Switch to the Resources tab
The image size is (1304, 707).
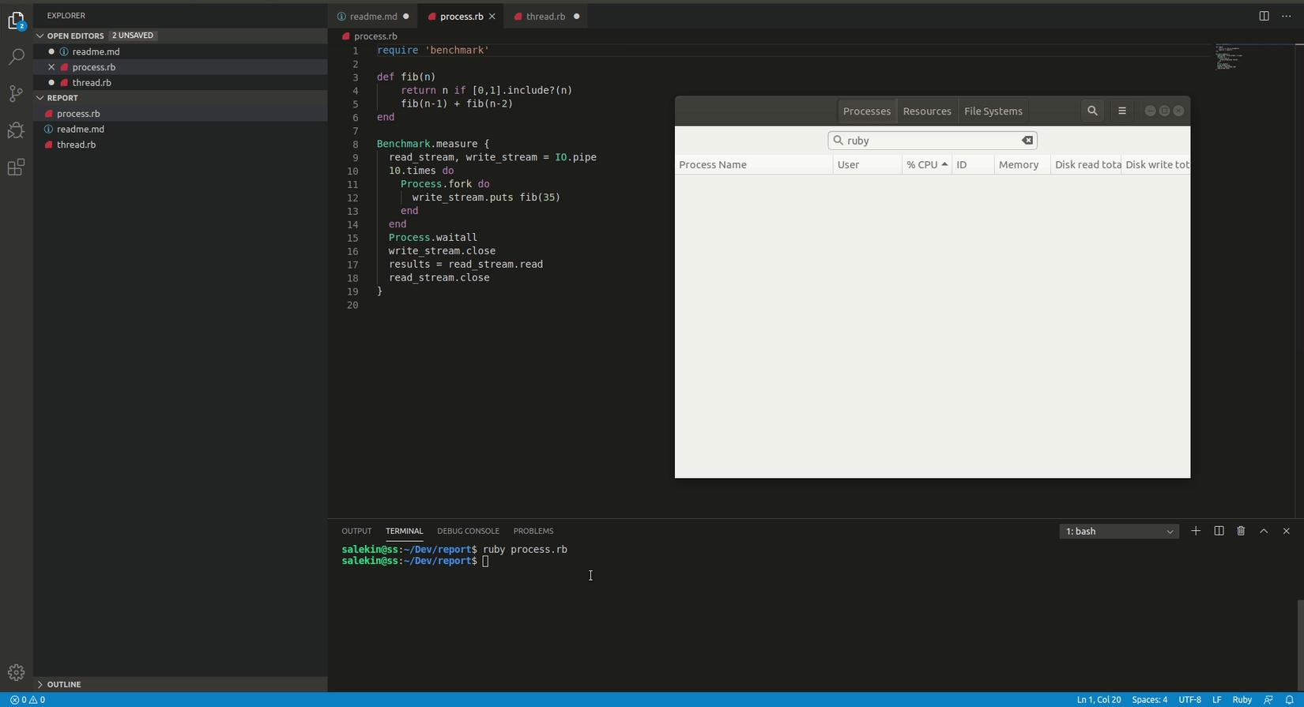click(926, 111)
